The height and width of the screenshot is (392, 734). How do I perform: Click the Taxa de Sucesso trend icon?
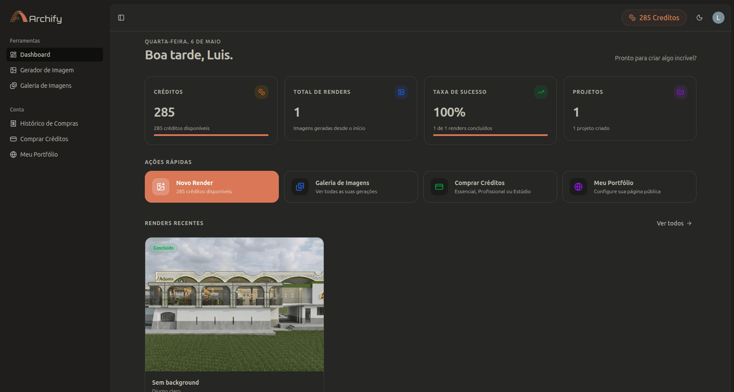(541, 92)
